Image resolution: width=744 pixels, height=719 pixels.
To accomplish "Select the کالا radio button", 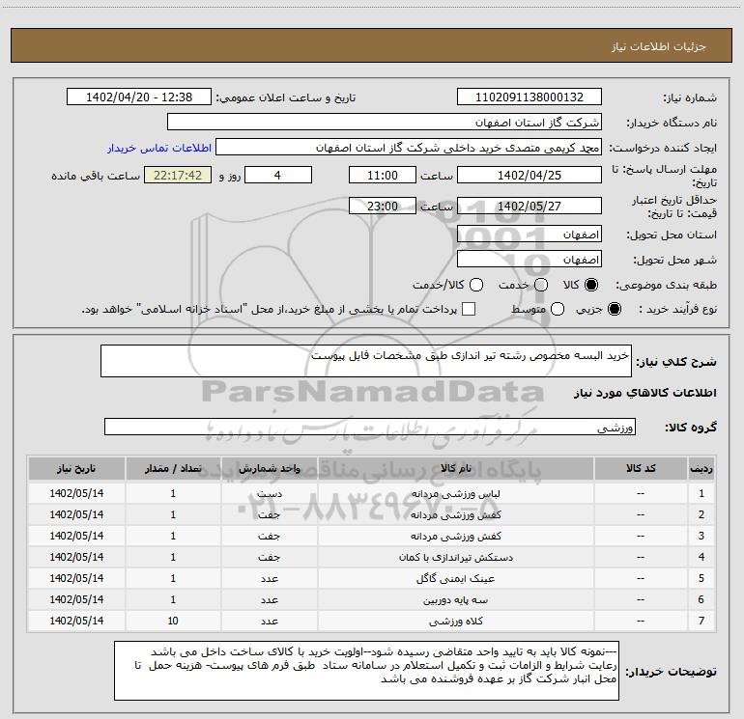I will 591,285.
